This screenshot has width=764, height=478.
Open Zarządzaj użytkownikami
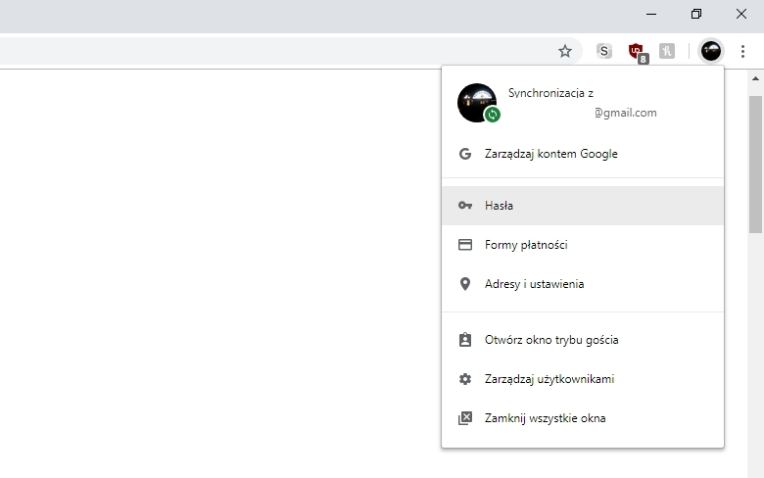[549, 379]
